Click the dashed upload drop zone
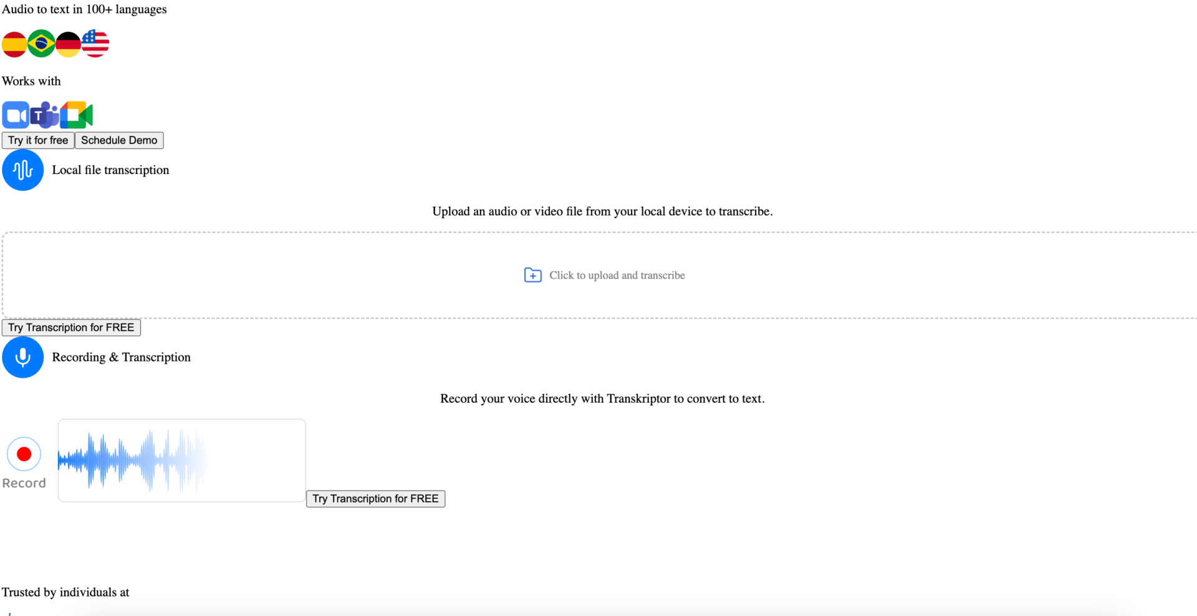Viewport: 1197px width, 616px height. [312, 276]
